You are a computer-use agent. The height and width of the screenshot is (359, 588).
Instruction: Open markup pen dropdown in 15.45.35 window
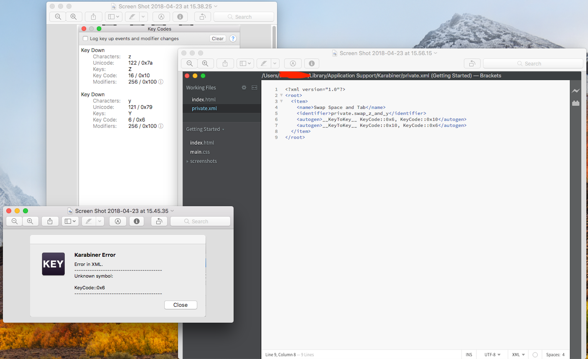tap(100, 221)
